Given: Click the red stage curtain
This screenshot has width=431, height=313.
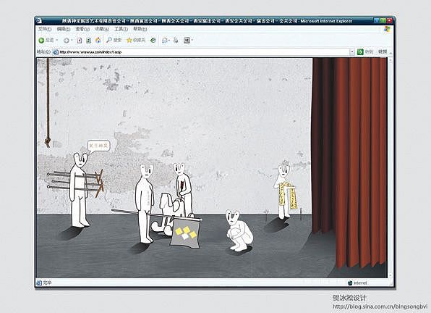Looking at the screenshot, I should pos(349,162).
